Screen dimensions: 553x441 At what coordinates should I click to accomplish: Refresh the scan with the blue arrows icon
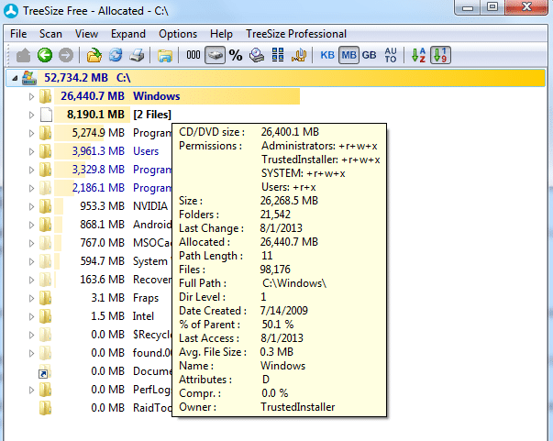coord(116,55)
